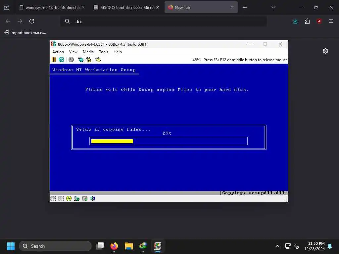Close the windows-nt-4.0-builds tab
The width and height of the screenshot is (339, 254).
click(x=83, y=7)
